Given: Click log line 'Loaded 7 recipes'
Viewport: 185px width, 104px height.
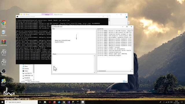Looking at the screenshot, I should click(x=108, y=47).
